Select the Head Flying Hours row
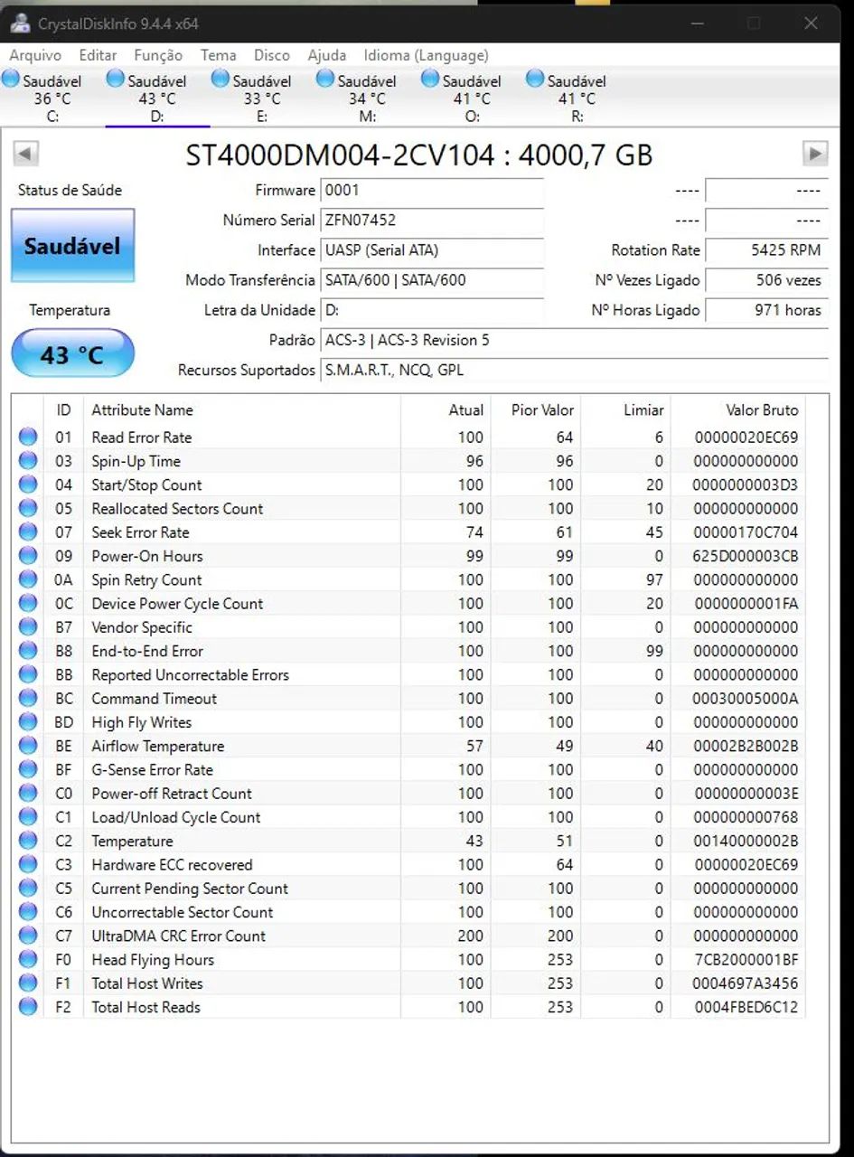The image size is (854, 1157). click(408, 960)
